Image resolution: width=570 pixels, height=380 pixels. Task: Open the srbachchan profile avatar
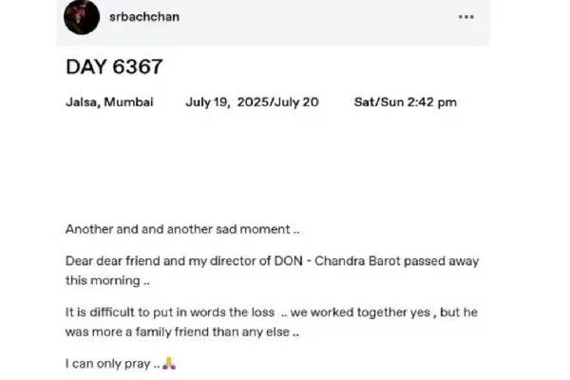(82, 17)
